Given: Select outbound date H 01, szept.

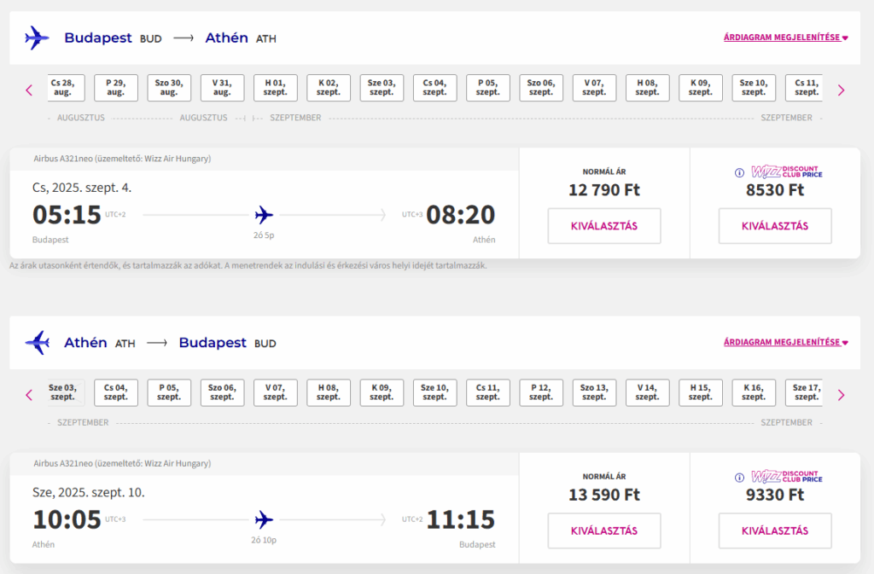Looking at the screenshot, I should (276, 88).
